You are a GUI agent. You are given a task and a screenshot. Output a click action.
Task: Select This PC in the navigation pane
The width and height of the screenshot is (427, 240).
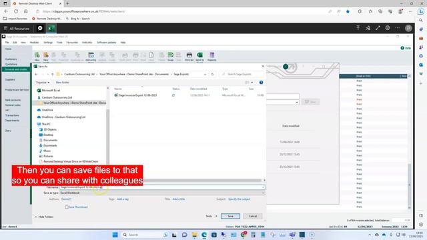[46, 124]
